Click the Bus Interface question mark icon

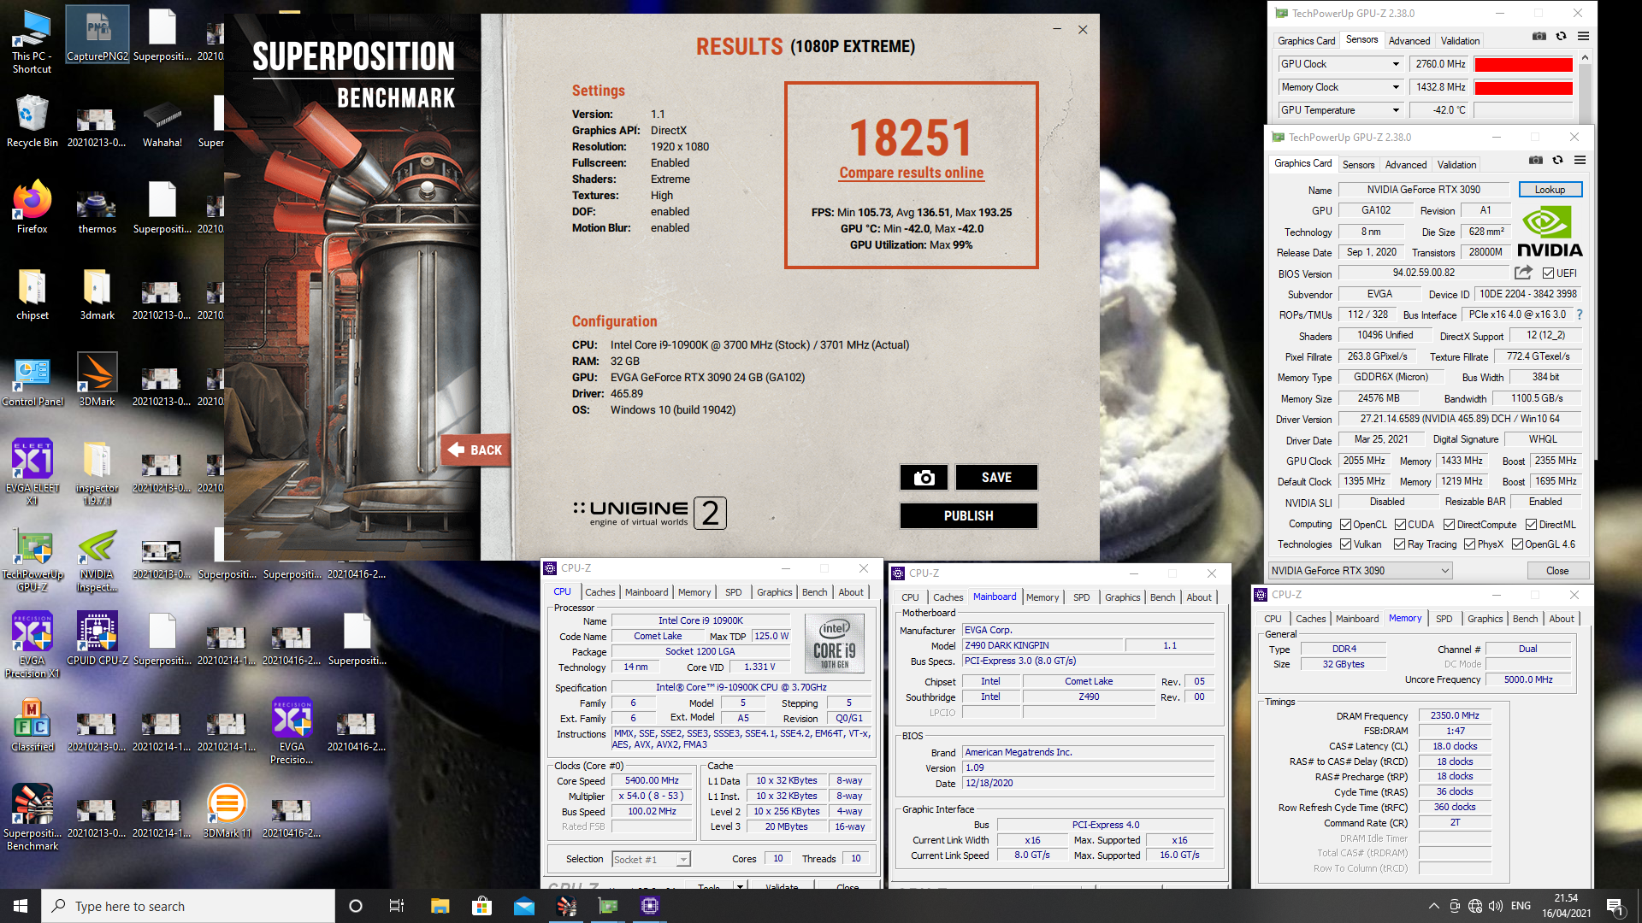point(1580,315)
